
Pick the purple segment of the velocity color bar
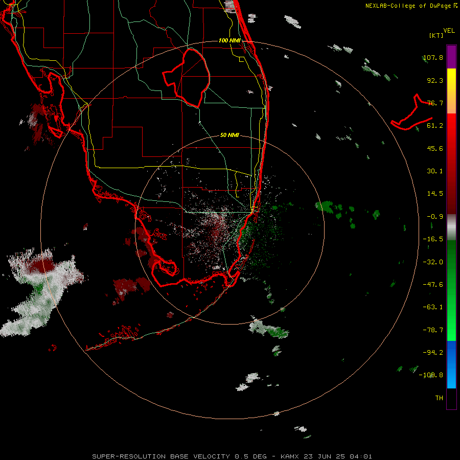[451, 57]
